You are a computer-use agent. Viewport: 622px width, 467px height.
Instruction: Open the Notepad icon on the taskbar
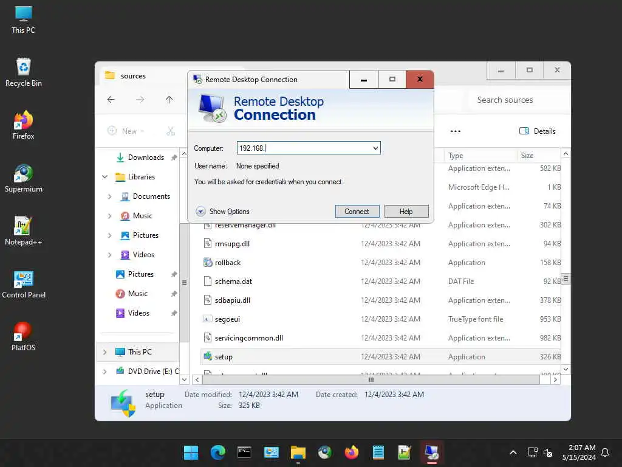(378, 452)
